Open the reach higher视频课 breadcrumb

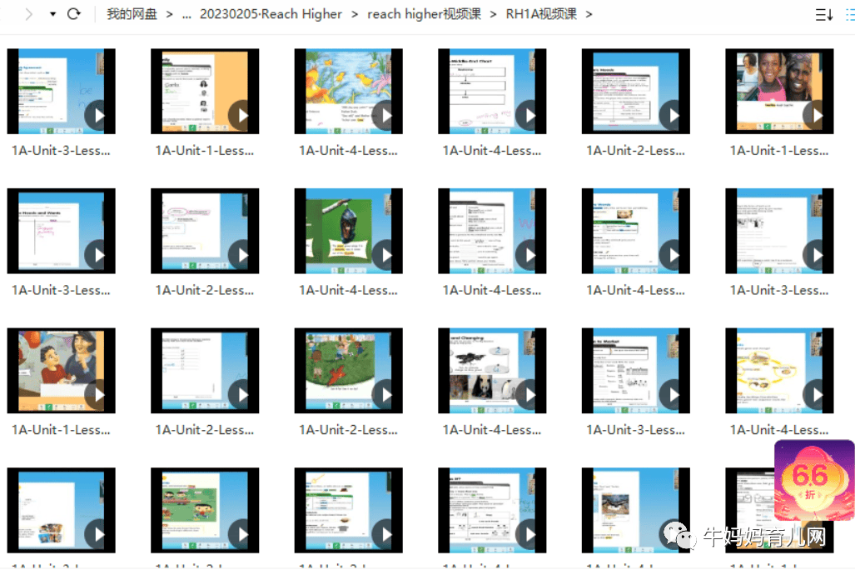point(424,14)
